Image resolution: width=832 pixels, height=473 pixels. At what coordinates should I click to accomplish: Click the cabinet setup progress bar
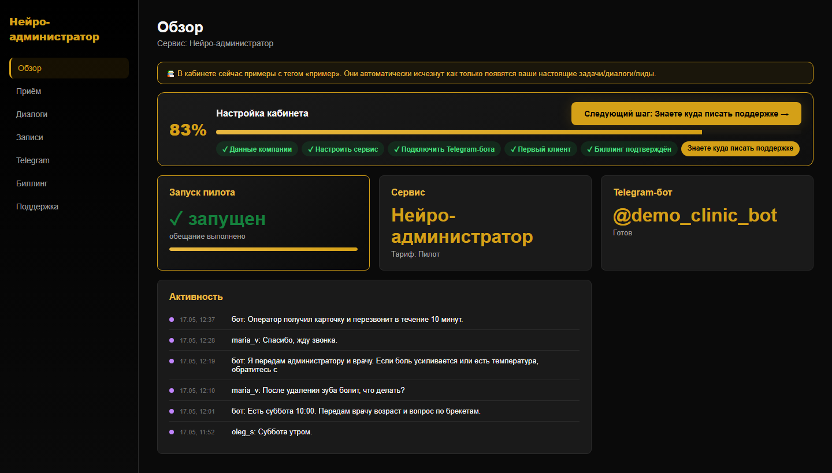coord(508,132)
